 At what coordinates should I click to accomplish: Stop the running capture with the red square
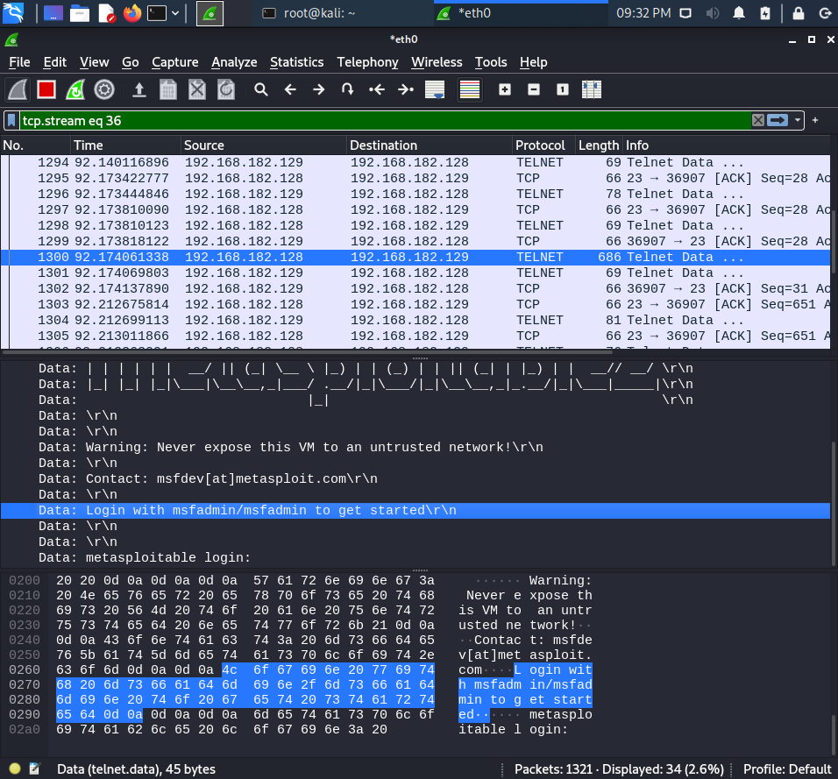pos(46,89)
